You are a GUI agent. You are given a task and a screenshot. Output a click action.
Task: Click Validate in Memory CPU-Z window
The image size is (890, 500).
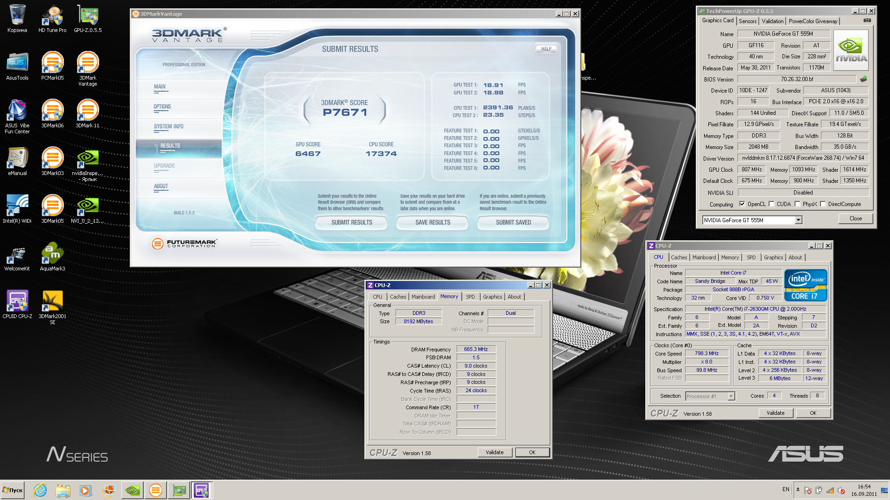495,452
